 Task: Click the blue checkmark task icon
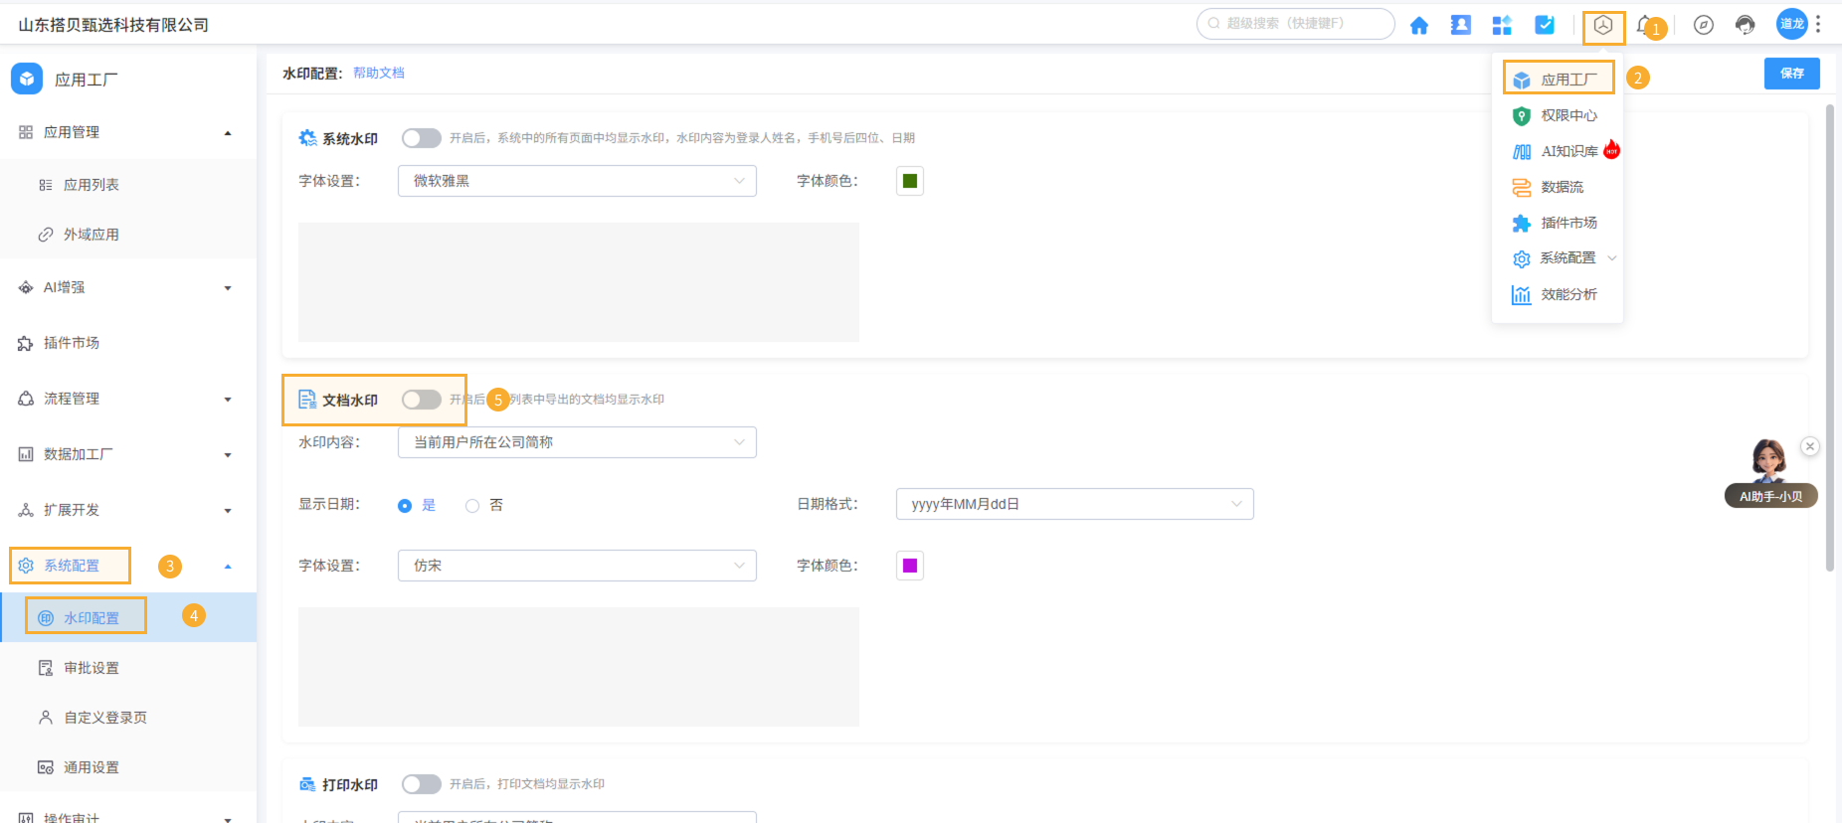(x=1545, y=25)
